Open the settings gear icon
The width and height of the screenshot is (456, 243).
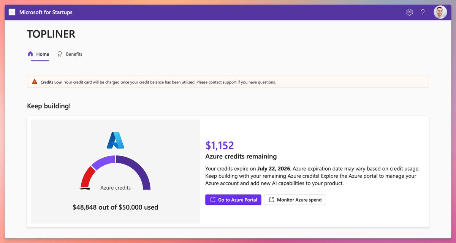click(409, 12)
